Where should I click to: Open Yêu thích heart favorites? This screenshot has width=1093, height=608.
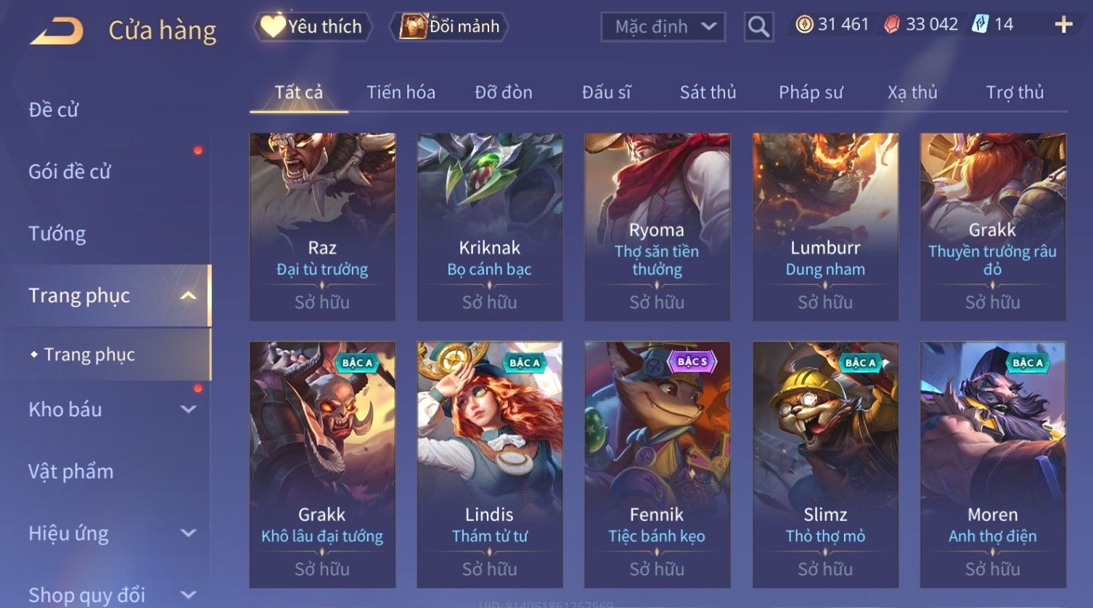click(313, 26)
